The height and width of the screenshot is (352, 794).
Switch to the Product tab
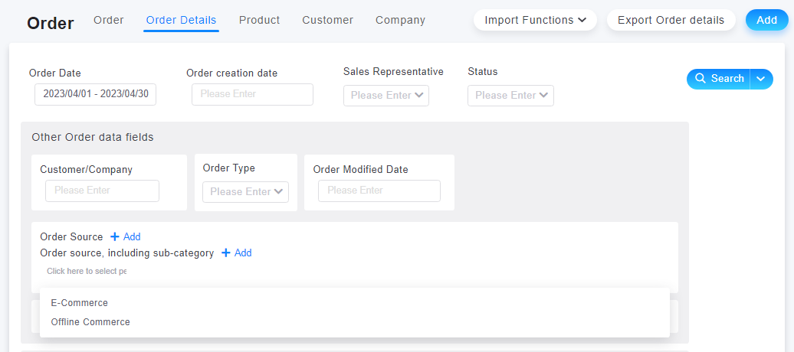coord(259,20)
